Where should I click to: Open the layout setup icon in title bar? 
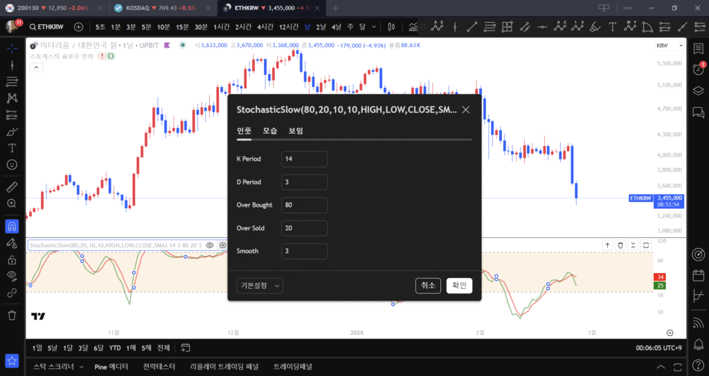(x=604, y=8)
